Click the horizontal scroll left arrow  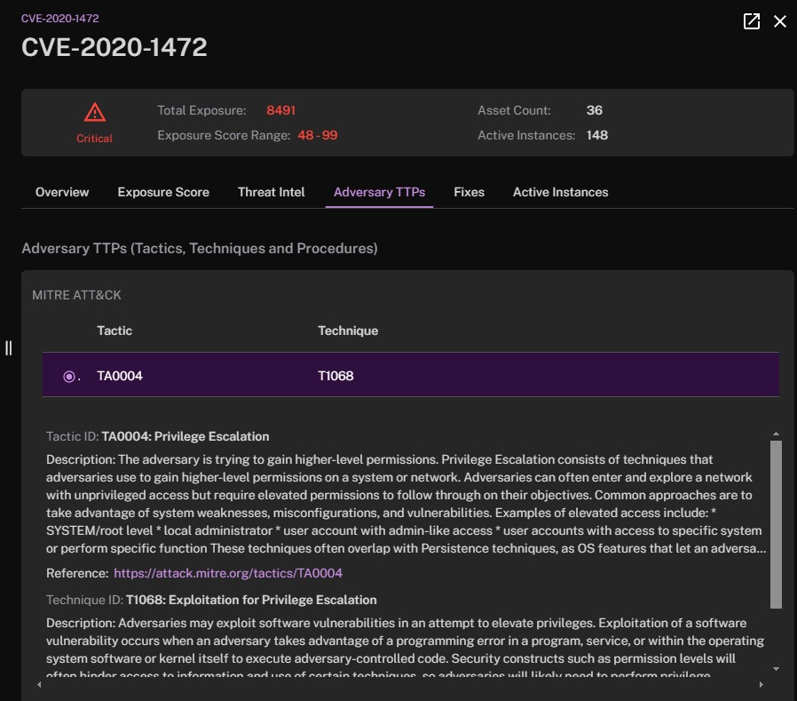coord(40,685)
